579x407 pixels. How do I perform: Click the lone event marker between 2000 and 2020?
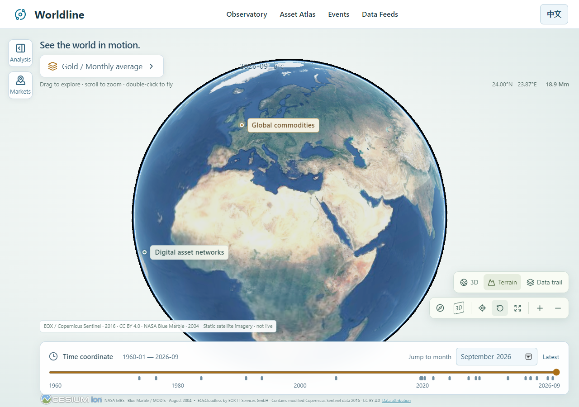tap(336, 378)
